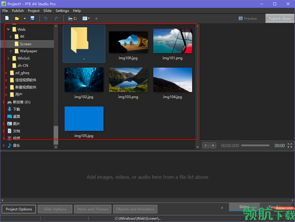
Task: Click the Styles and Themes button
Action: (93, 209)
